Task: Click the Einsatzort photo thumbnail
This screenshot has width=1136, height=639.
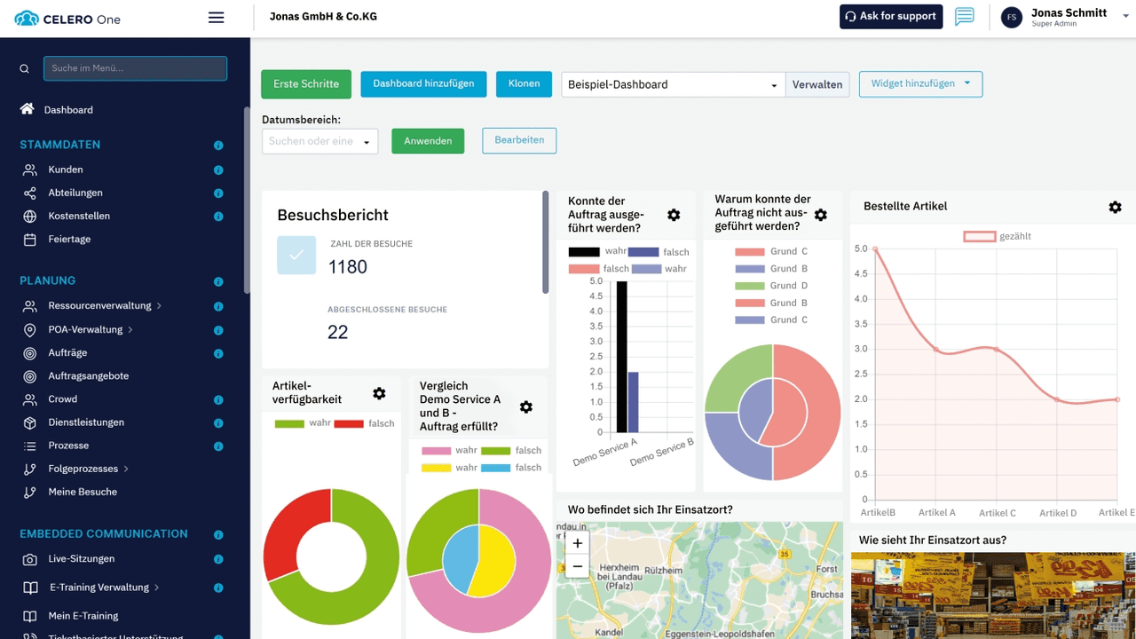Action: pos(993,596)
